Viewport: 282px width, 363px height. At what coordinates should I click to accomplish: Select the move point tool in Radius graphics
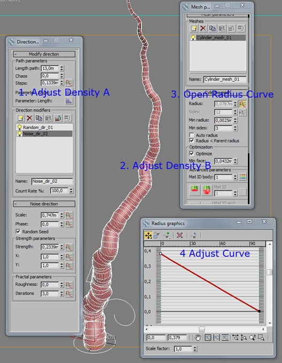pyautogui.click(x=148, y=235)
